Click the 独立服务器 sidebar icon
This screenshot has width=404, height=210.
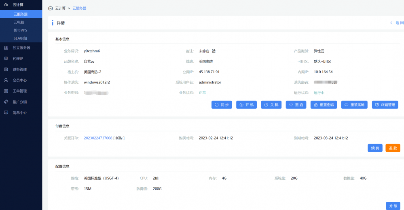pos(6,48)
